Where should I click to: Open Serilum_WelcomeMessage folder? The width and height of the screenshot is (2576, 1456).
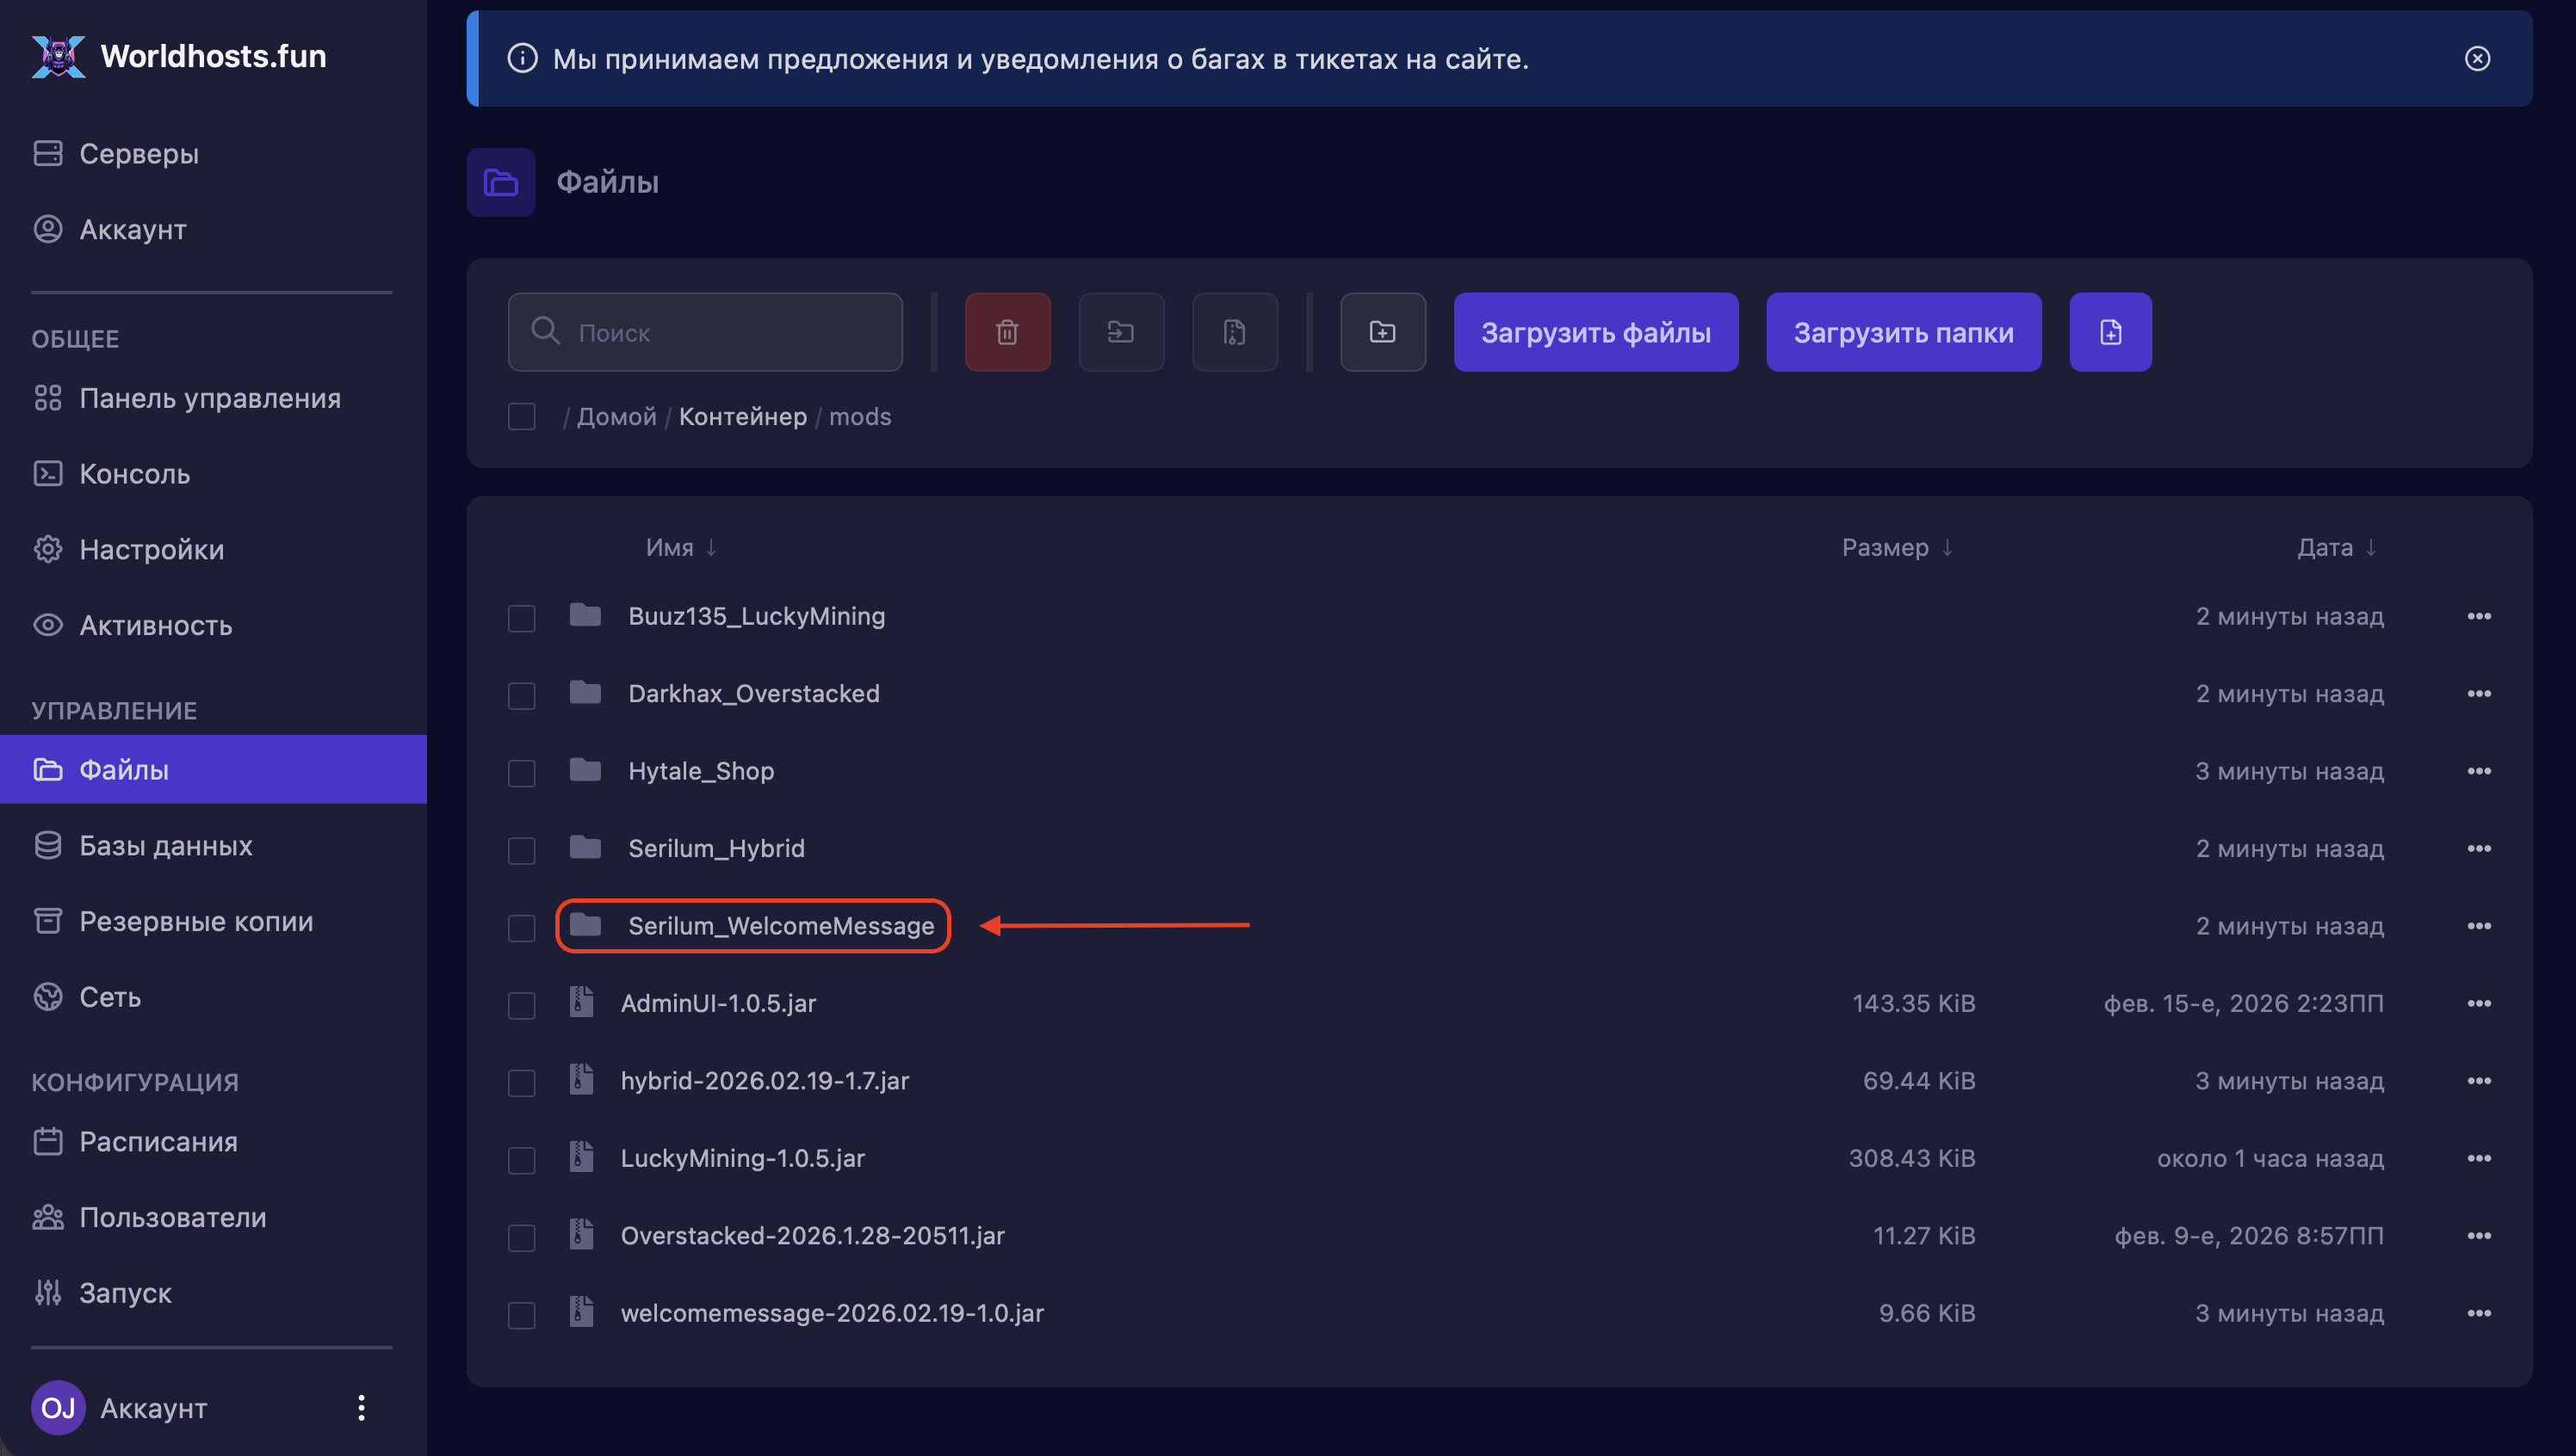pos(780,926)
